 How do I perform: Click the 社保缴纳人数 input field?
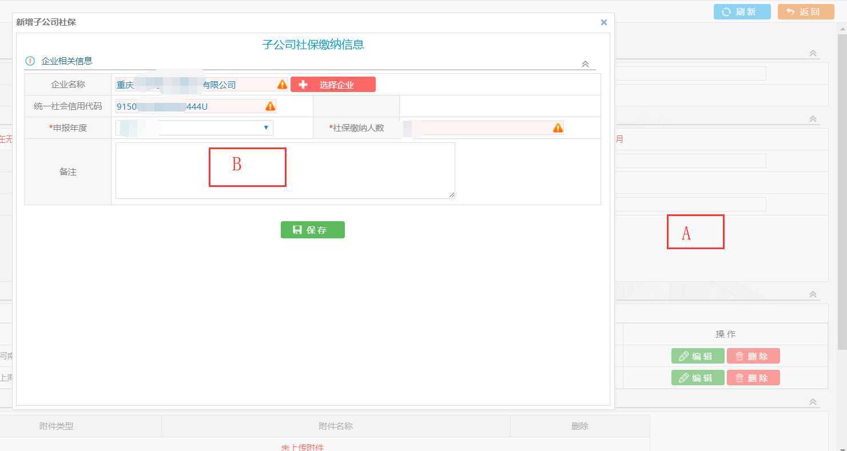click(483, 128)
